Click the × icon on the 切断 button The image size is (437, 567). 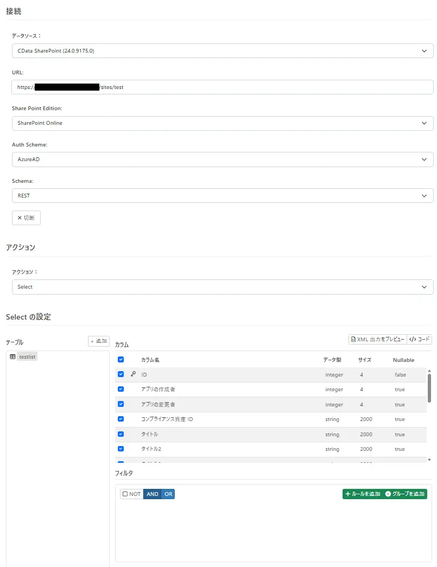coord(19,217)
